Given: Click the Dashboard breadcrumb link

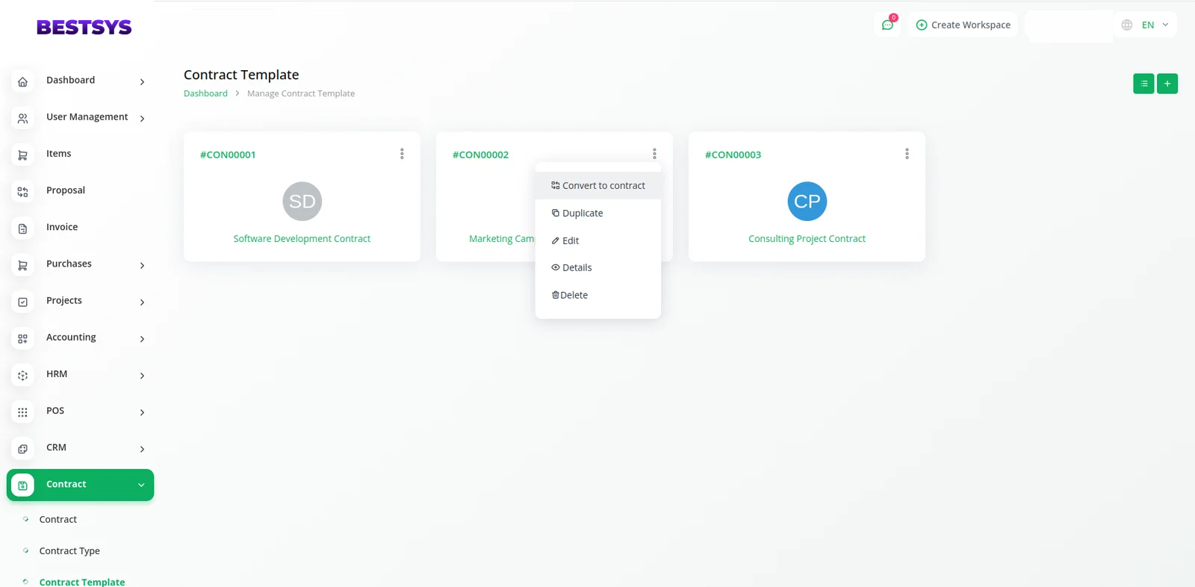Looking at the screenshot, I should click(205, 93).
